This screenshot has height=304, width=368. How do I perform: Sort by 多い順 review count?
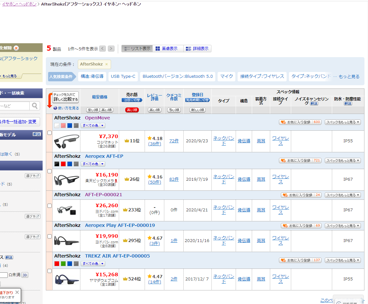[x=174, y=110]
